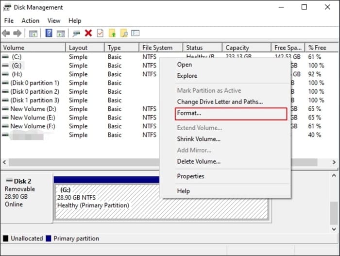Select Format... from the context menu
Screen dimensions: 340x256
[189, 113]
